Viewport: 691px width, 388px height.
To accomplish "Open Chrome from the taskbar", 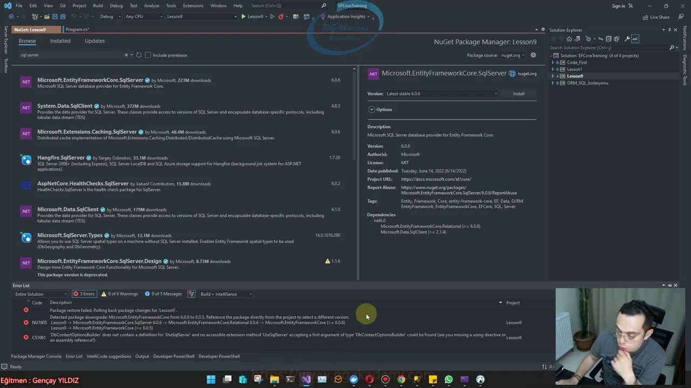I will (x=401, y=379).
